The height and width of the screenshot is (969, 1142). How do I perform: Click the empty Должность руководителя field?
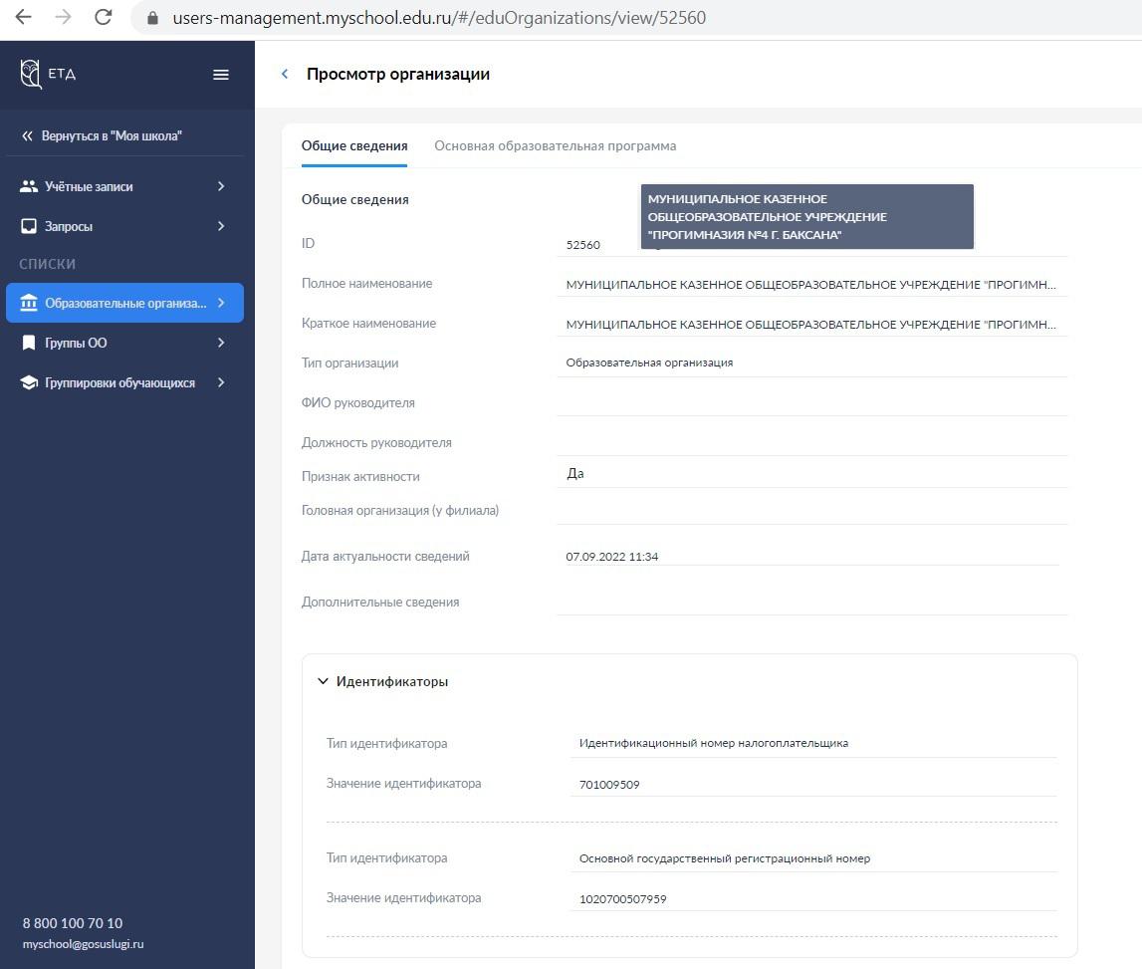point(812,442)
